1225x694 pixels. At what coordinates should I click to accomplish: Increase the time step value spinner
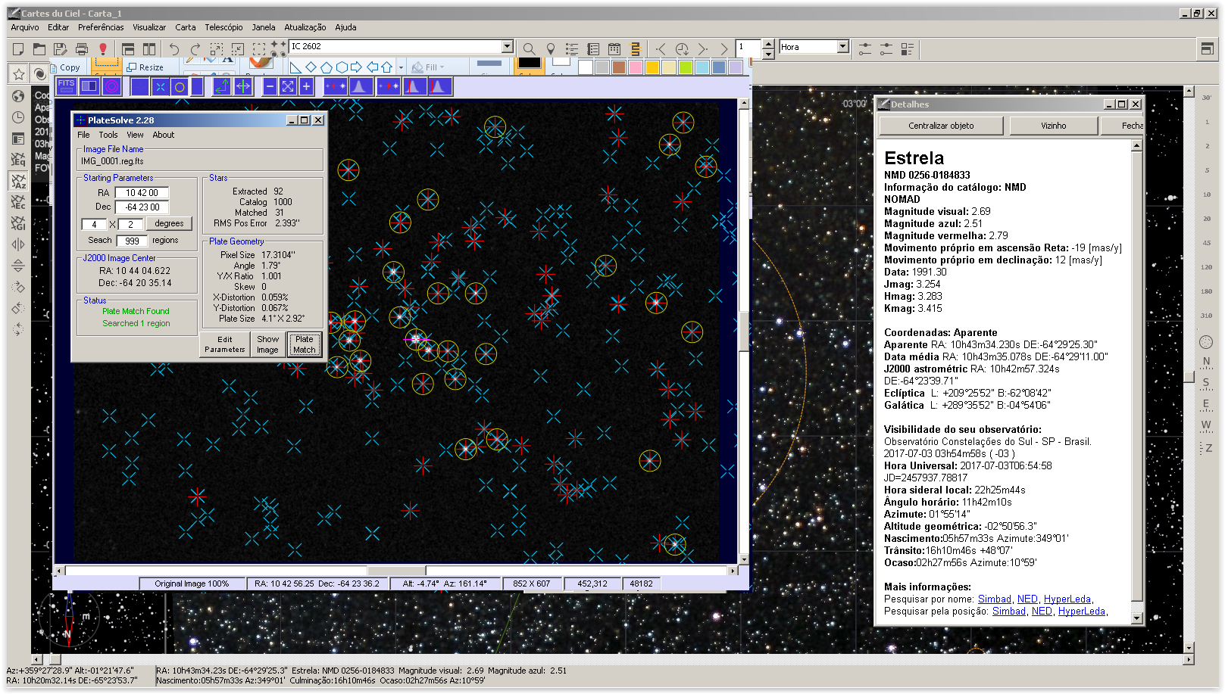(768, 43)
